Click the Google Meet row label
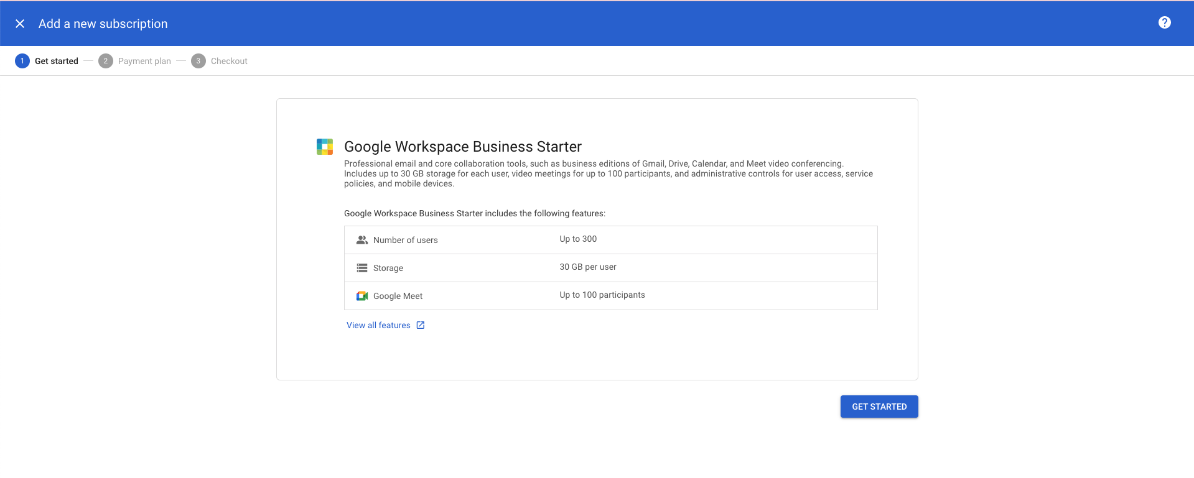The image size is (1194, 478). click(x=398, y=296)
